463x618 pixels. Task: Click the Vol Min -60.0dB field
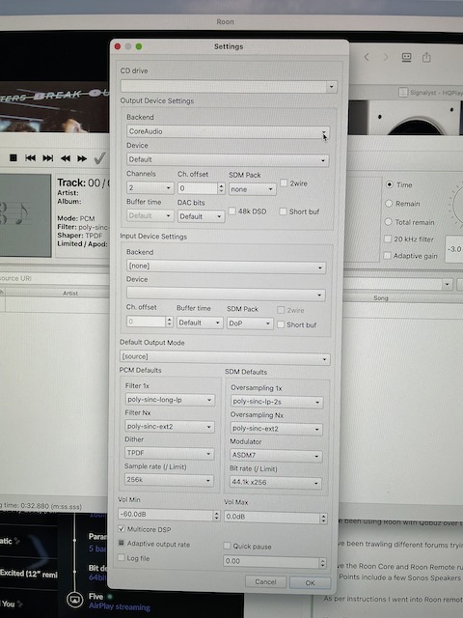click(165, 515)
